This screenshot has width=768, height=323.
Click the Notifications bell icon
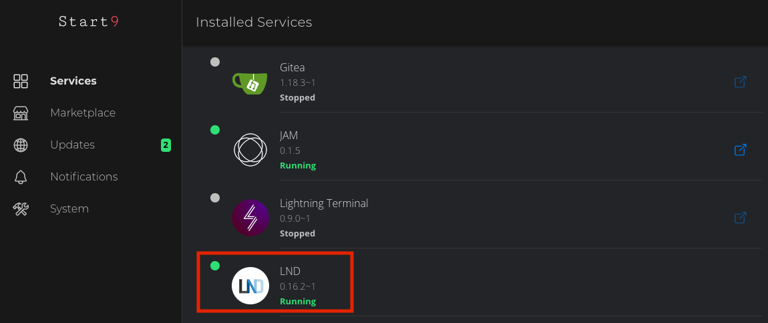point(21,177)
